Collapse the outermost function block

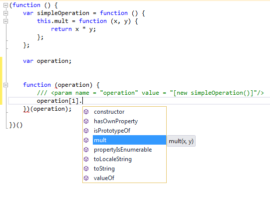point(5,5)
